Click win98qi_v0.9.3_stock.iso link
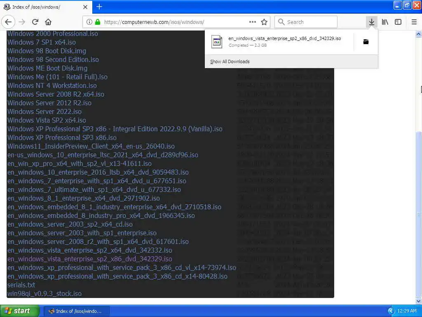Image resolution: width=422 pixels, height=317 pixels. 45,293
